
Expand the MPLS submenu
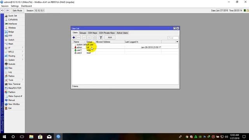[x=14, y=52]
